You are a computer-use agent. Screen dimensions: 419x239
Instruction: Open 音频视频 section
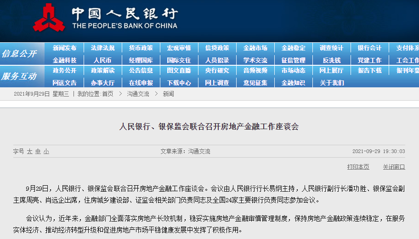coord(255,71)
